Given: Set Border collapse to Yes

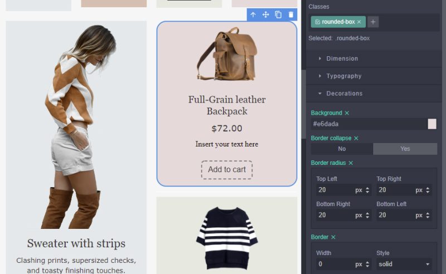Looking at the screenshot, I should tap(405, 149).
